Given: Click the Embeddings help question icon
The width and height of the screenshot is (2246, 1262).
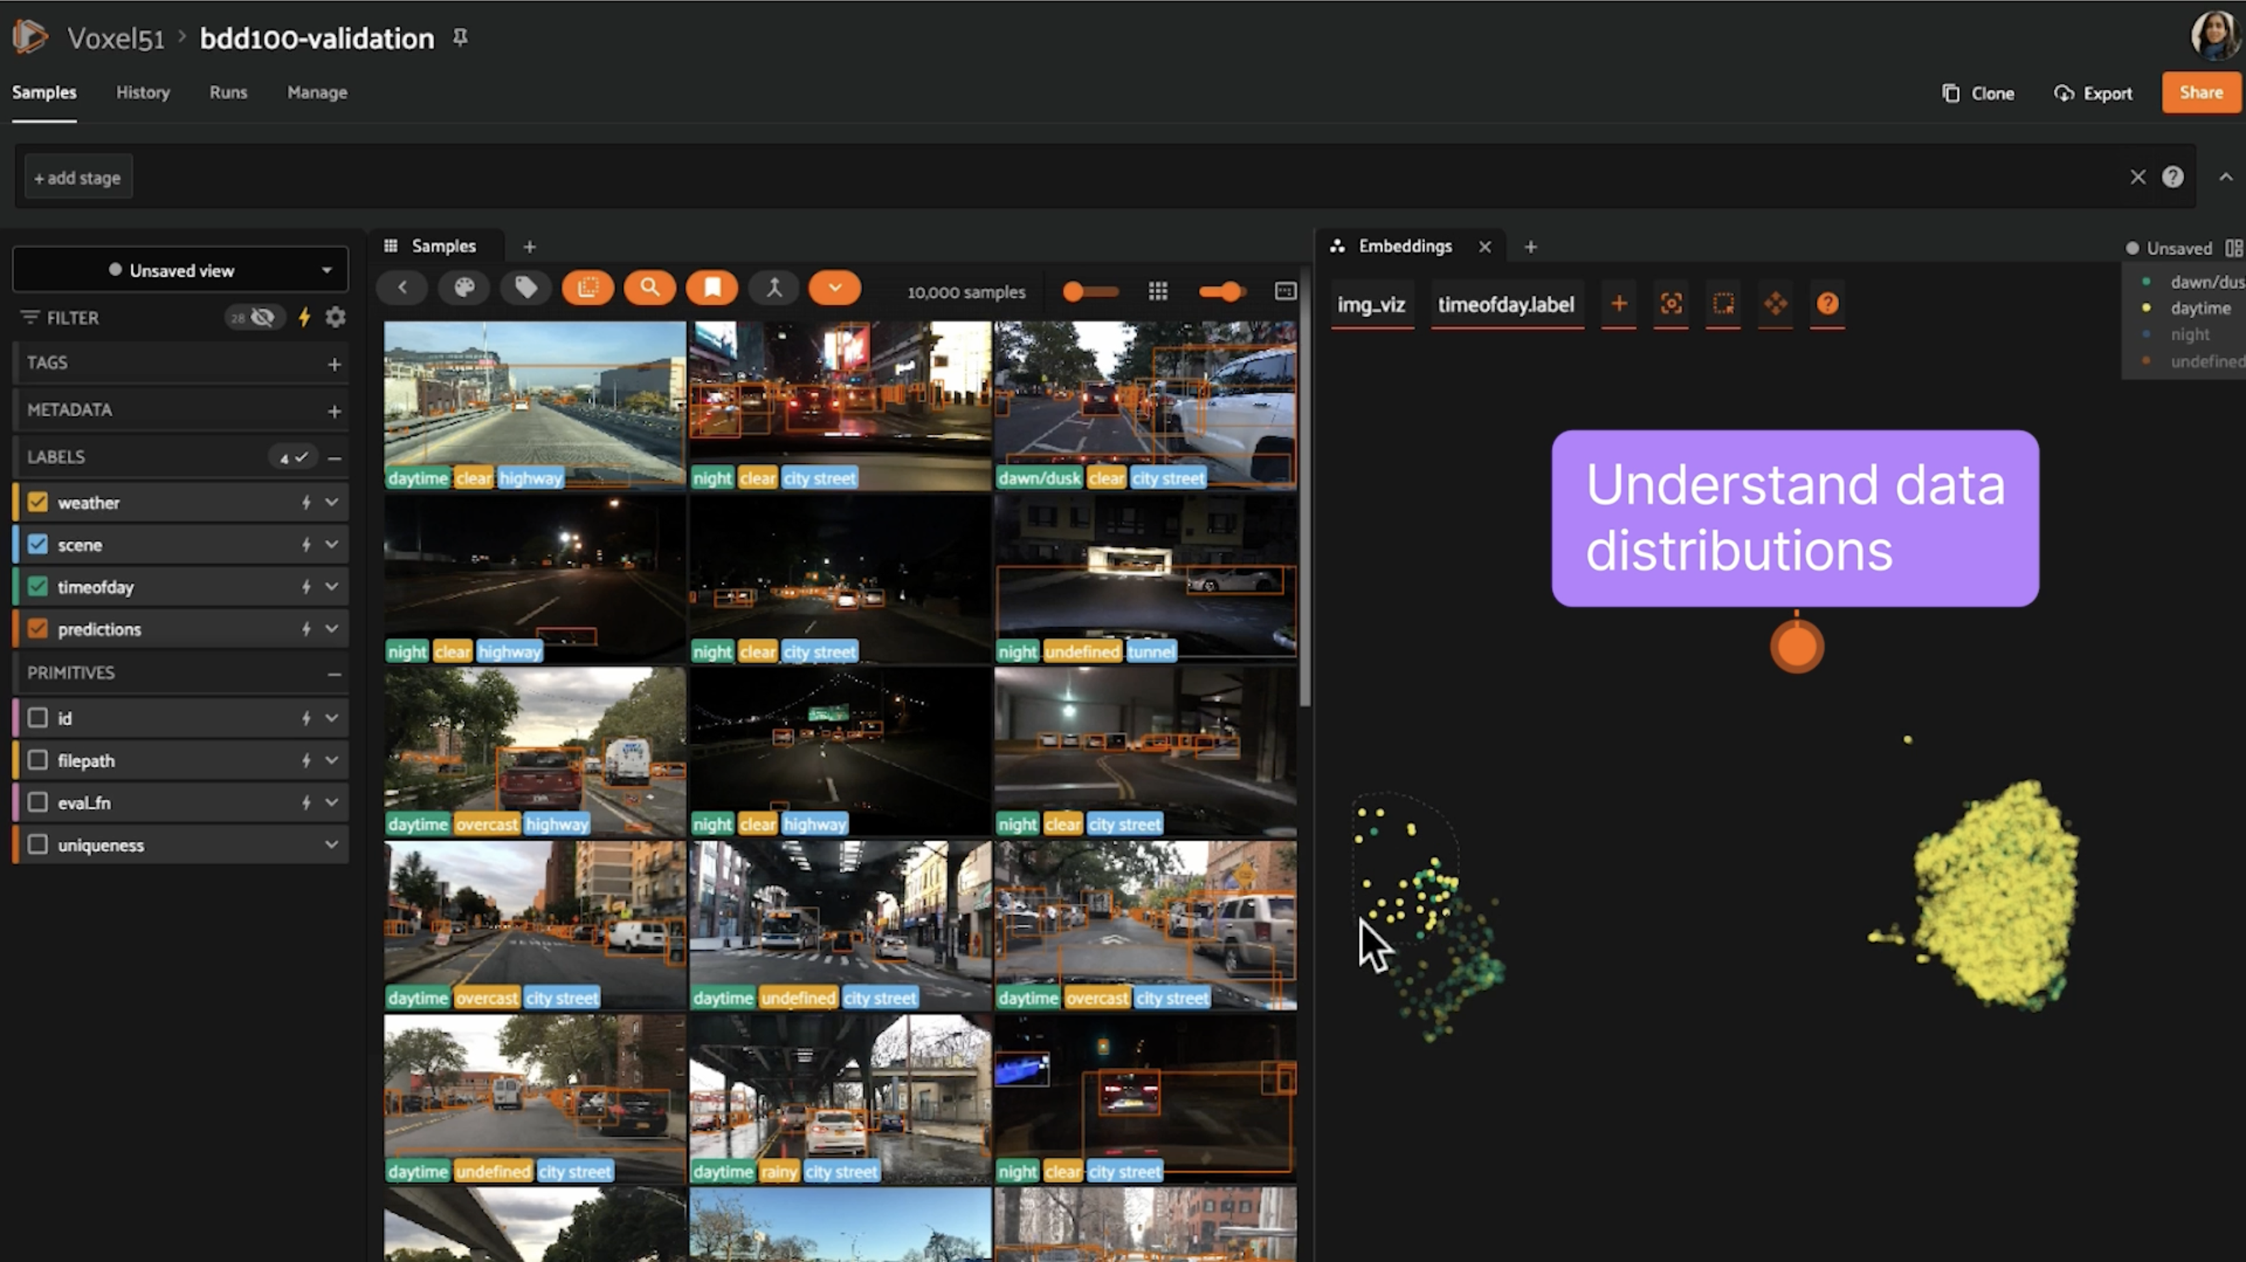Looking at the screenshot, I should [x=1827, y=304].
